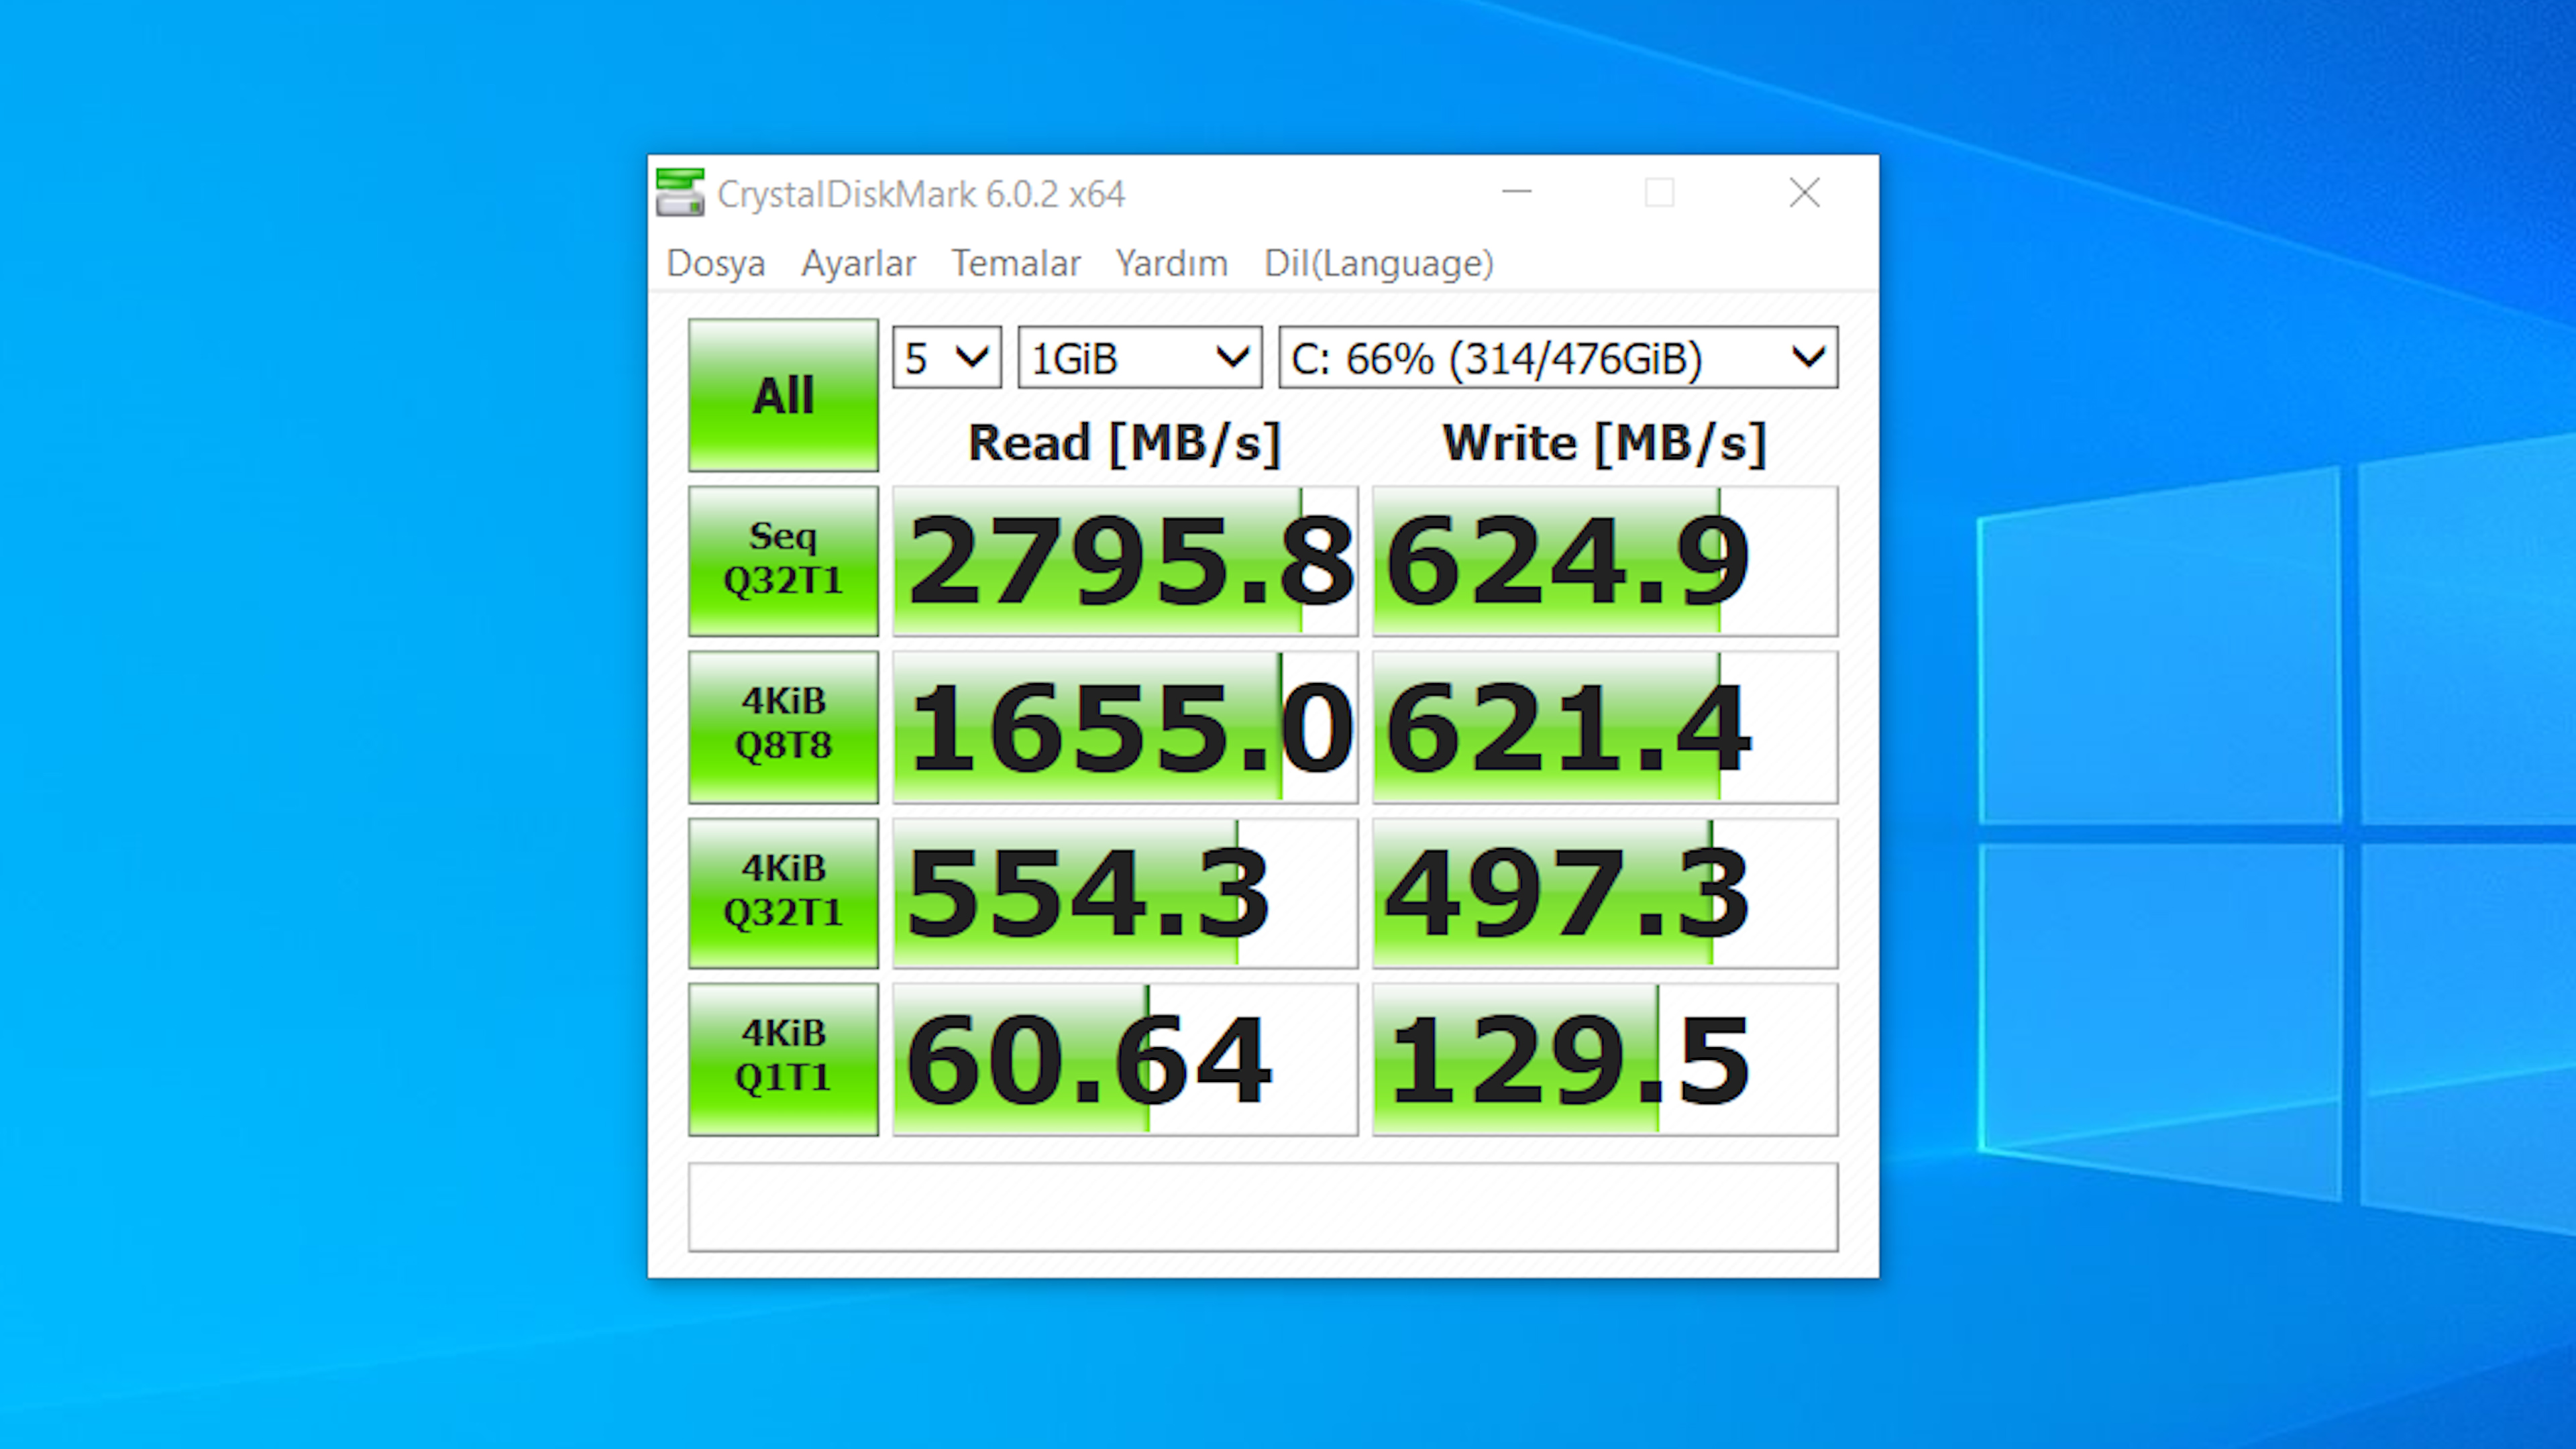Expand the 1GiB test size dropdown
Screen dimensions: 2576x1449
pos(1140,357)
